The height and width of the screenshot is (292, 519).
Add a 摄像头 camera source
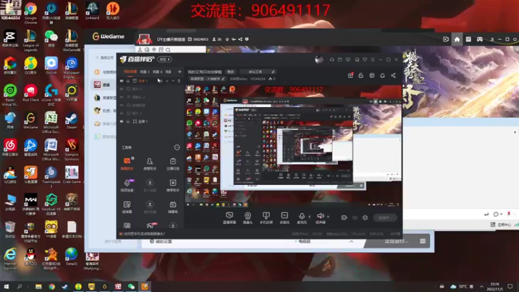click(x=248, y=218)
